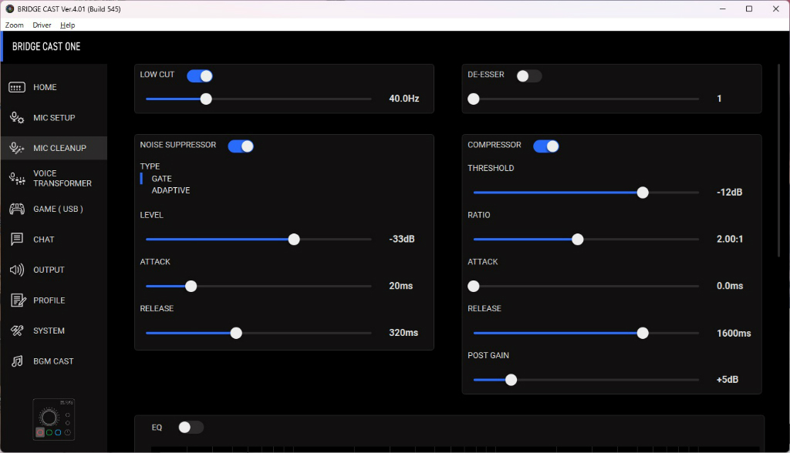Click the Voice Transformer icon
This screenshot has width=790, height=453.
tap(17, 178)
